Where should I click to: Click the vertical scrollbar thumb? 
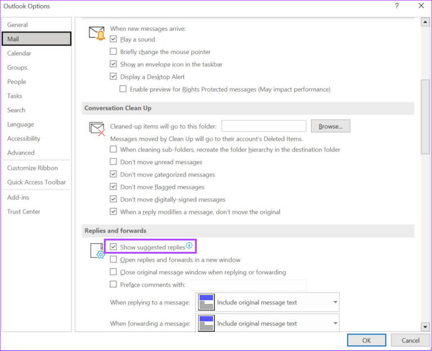[x=425, y=116]
